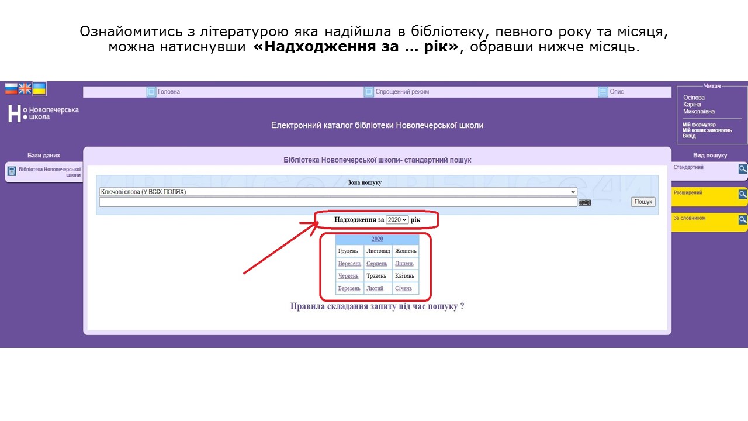This screenshot has height=421, width=748.
Task: Click the database icon in Бази даних
Action: point(12,171)
